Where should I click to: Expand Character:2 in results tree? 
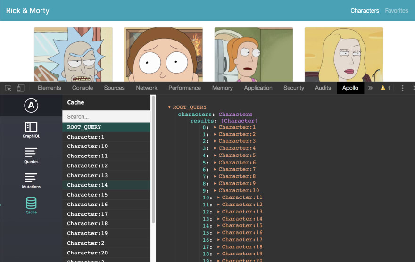tap(215, 134)
